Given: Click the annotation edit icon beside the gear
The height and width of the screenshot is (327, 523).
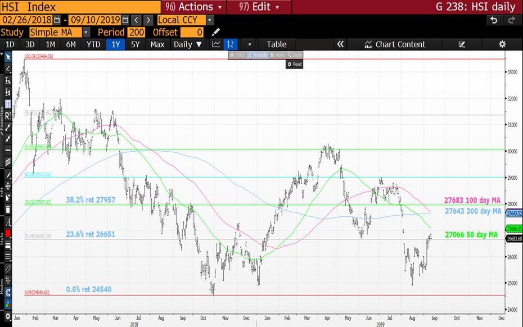Looking at the screenshot, I should [x=462, y=44].
